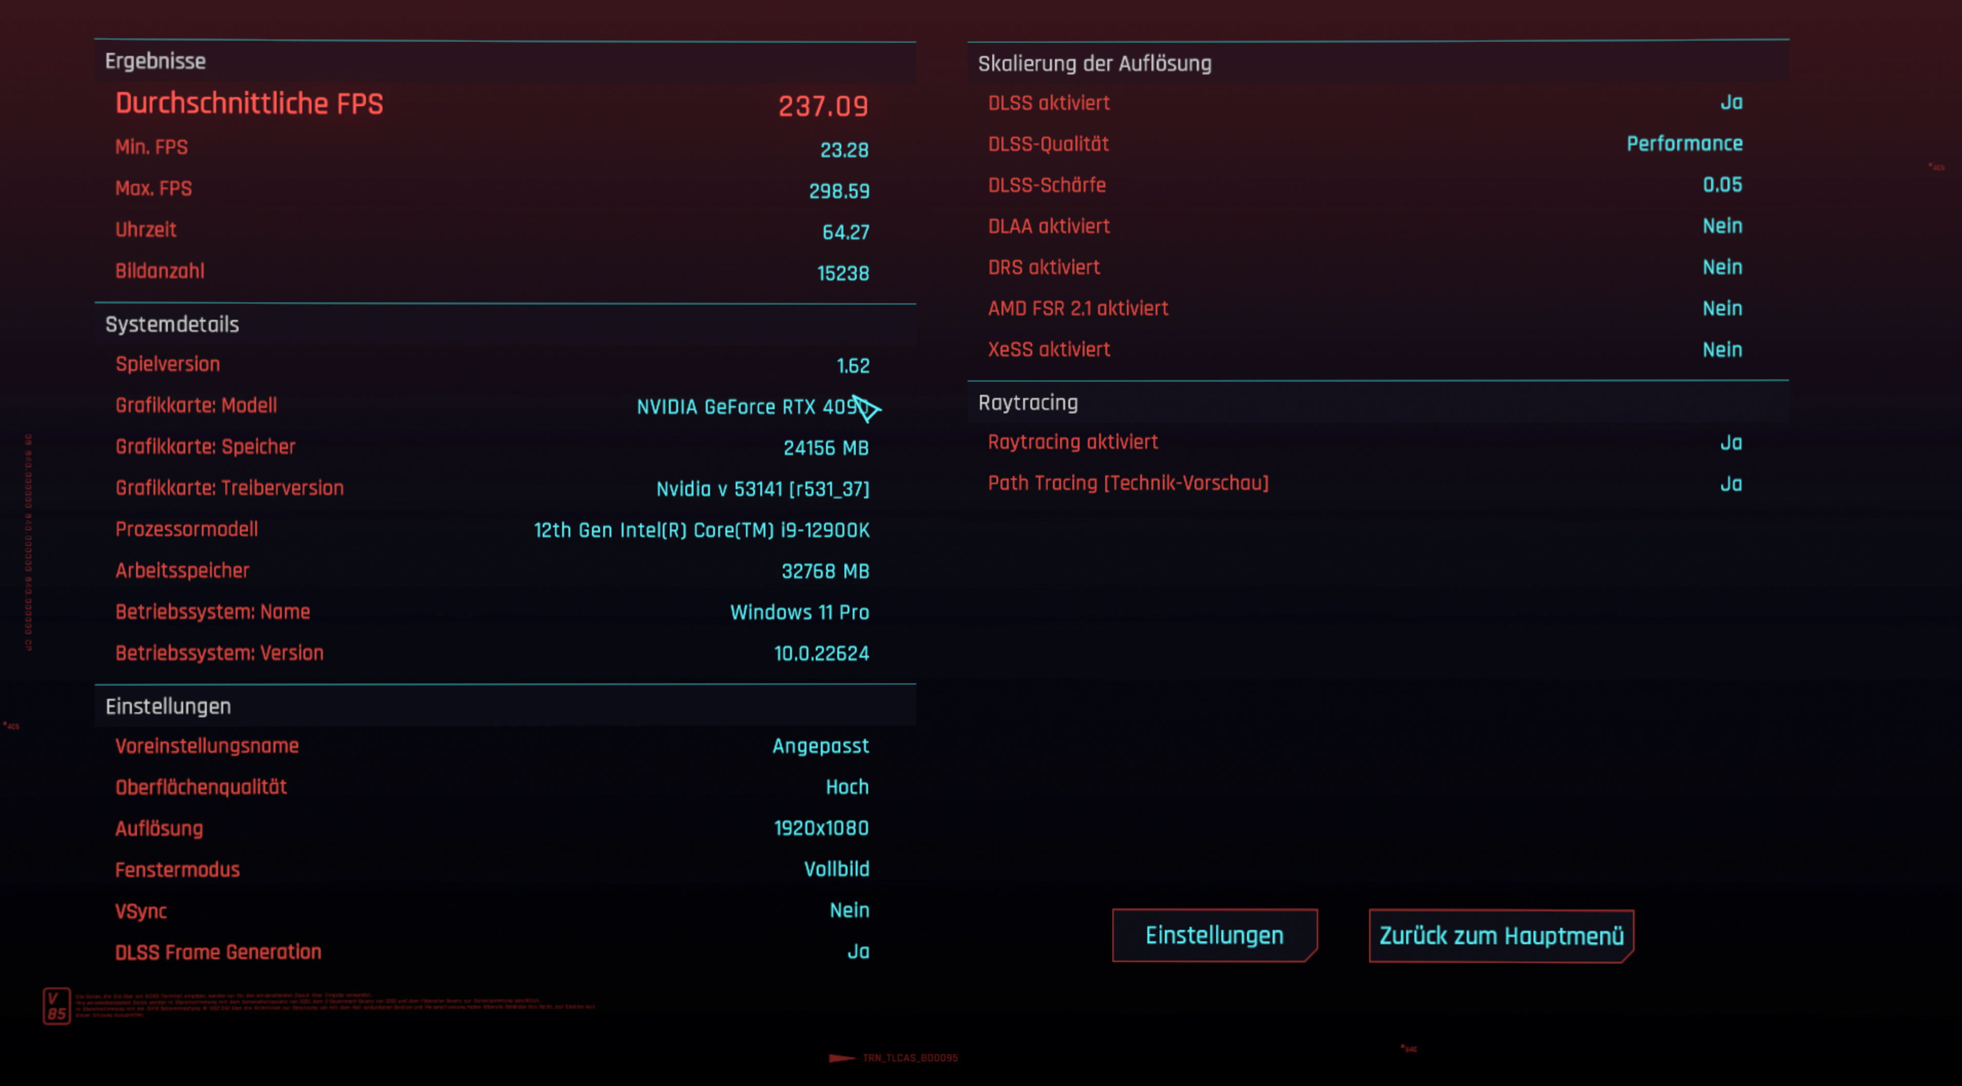This screenshot has width=1962, height=1086.
Task: Select the Durchschnittliche FPS value 237.09
Action: [822, 107]
